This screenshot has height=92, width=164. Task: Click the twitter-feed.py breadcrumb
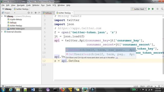[x=21, y=9]
